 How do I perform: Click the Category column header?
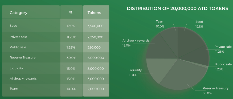point(19,13)
